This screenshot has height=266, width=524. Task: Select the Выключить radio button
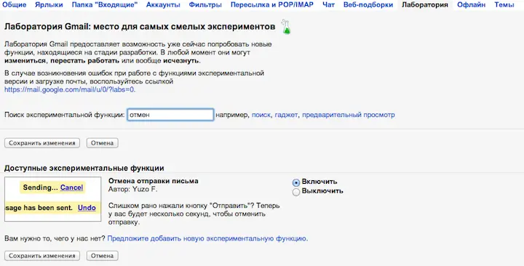[x=295, y=192]
